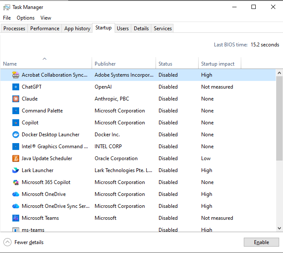Switch to the Details tab

pyautogui.click(x=141, y=29)
